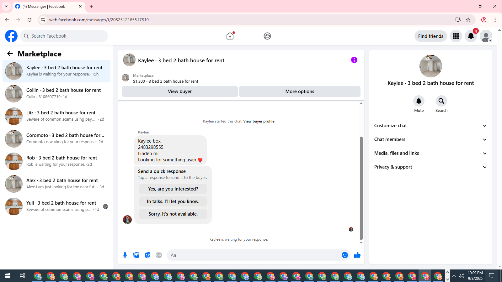This screenshot has width=502, height=282.
Task: View site information icon in address bar
Action: pyautogui.click(x=43, y=20)
